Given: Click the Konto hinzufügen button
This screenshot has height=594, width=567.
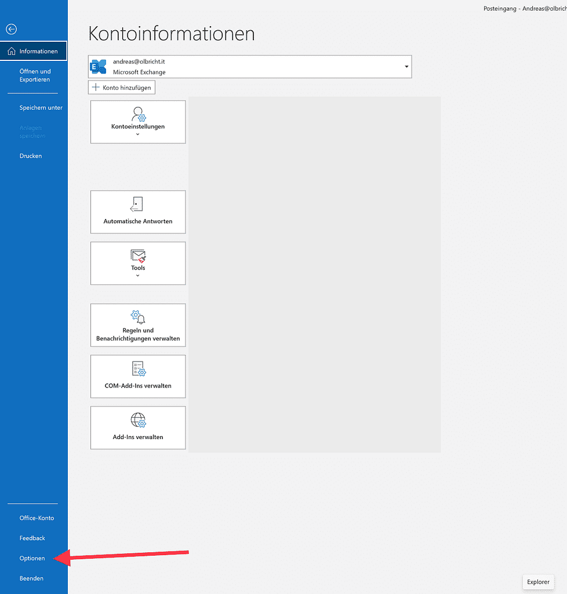Looking at the screenshot, I should (x=122, y=87).
